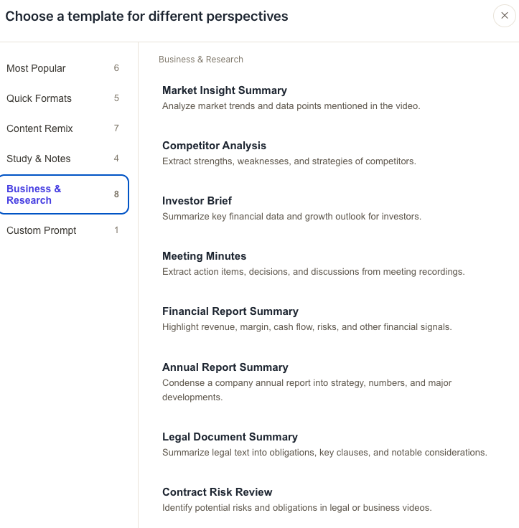The height and width of the screenshot is (528, 519).
Task: Click the Most Popular count badge 6
Action: click(116, 68)
